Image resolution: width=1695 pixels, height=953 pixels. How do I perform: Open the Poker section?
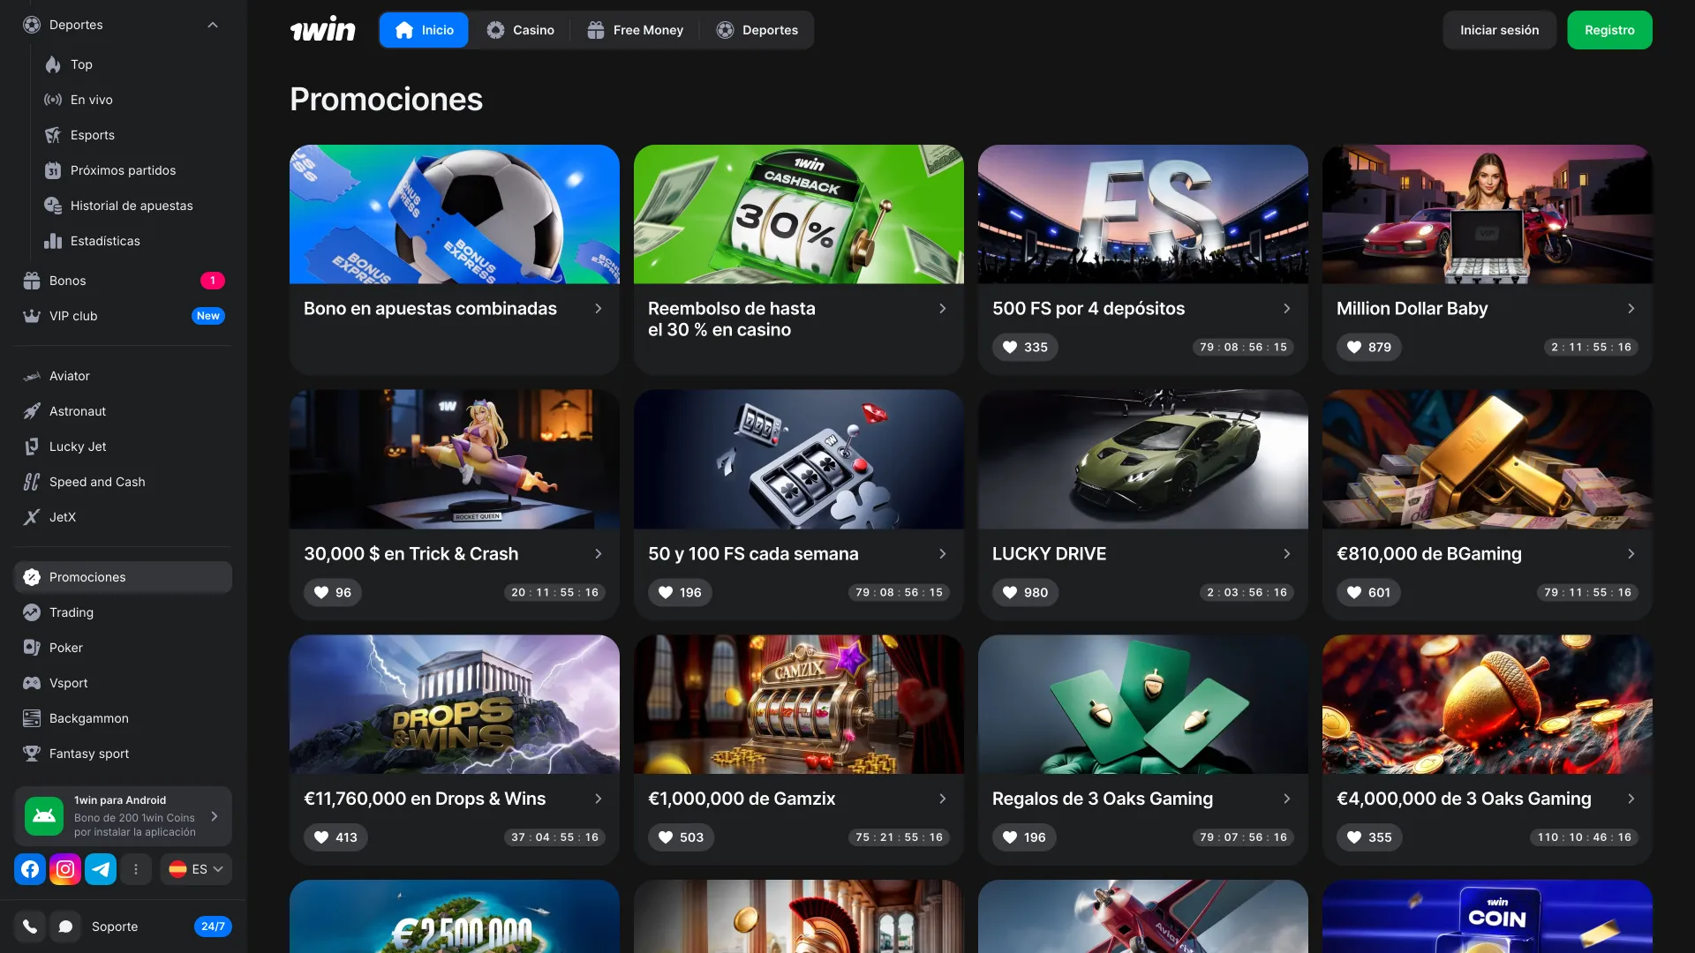point(64,648)
